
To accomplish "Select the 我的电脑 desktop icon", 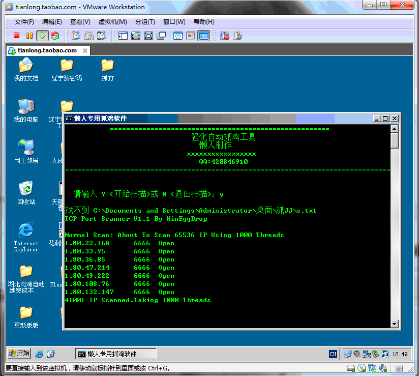I will point(26,111).
